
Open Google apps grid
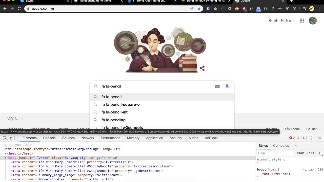click(x=302, y=20)
